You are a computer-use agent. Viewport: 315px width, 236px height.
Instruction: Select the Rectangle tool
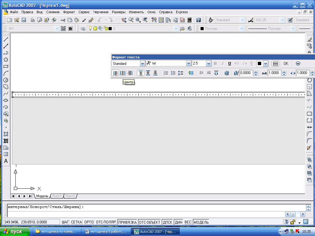tap(6, 66)
